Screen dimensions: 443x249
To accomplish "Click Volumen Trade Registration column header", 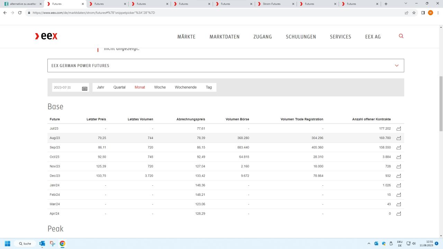I will click(302, 119).
